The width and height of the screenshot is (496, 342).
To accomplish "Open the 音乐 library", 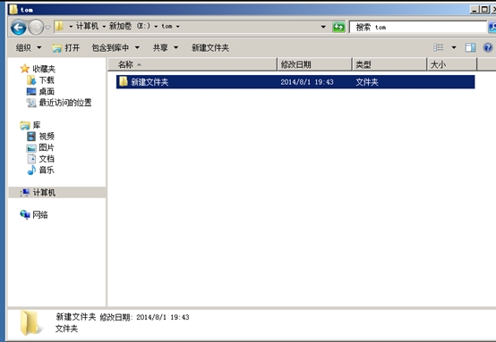I will point(47,170).
